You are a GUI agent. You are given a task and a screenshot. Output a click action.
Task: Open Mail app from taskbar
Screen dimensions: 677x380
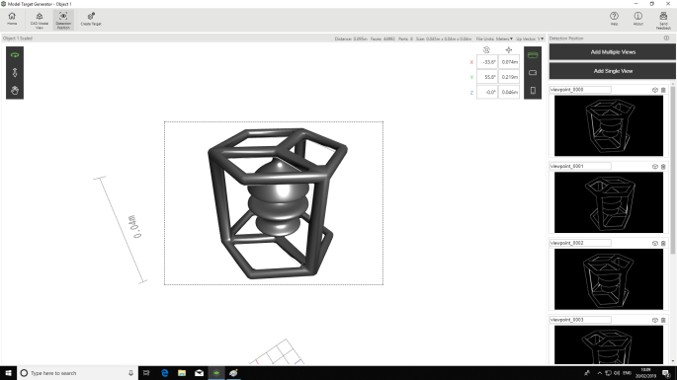(199, 373)
